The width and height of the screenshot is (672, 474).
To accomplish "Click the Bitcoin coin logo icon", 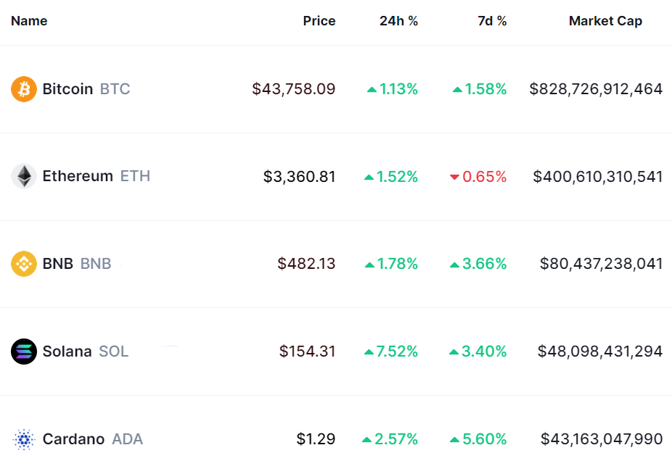I will click(24, 89).
